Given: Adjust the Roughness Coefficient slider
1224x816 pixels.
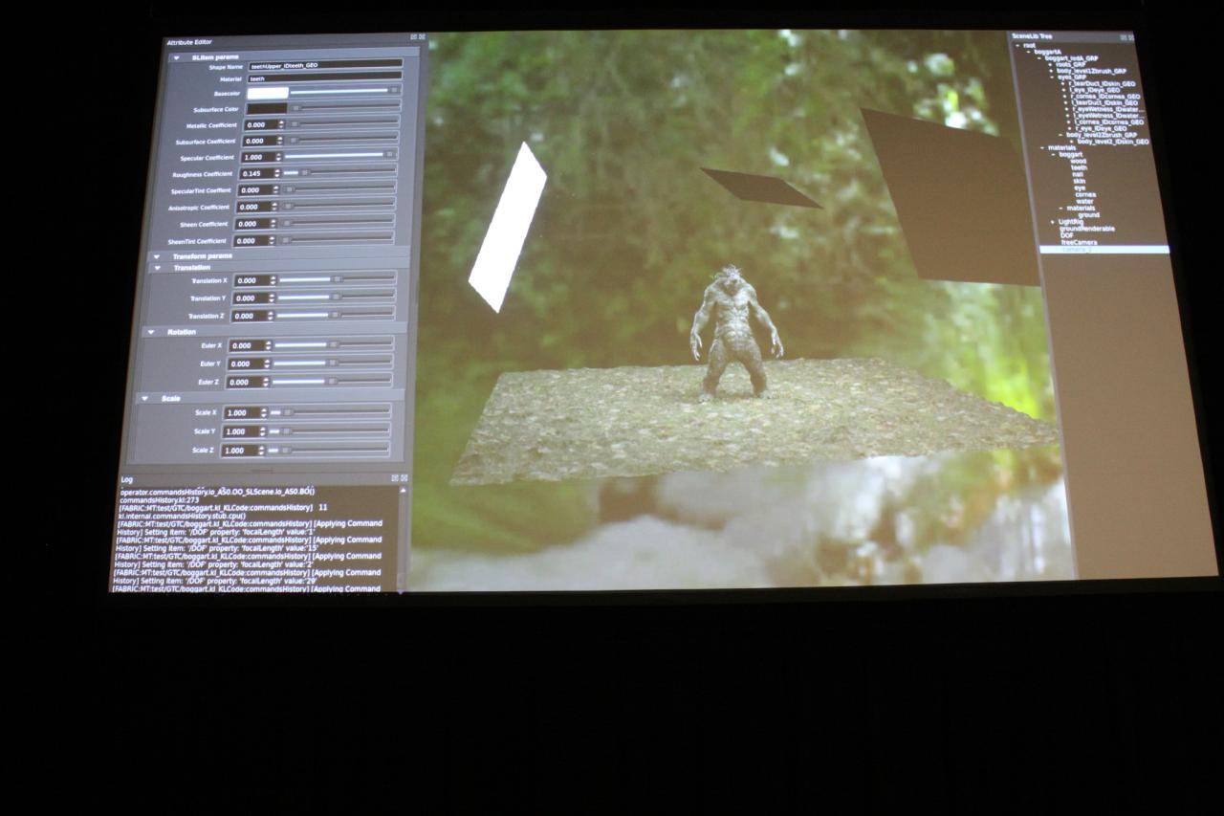Looking at the screenshot, I should (339, 172).
